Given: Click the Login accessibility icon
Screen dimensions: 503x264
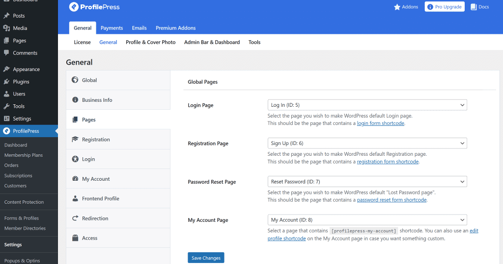Looking at the screenshot, I should pos(75,159).
